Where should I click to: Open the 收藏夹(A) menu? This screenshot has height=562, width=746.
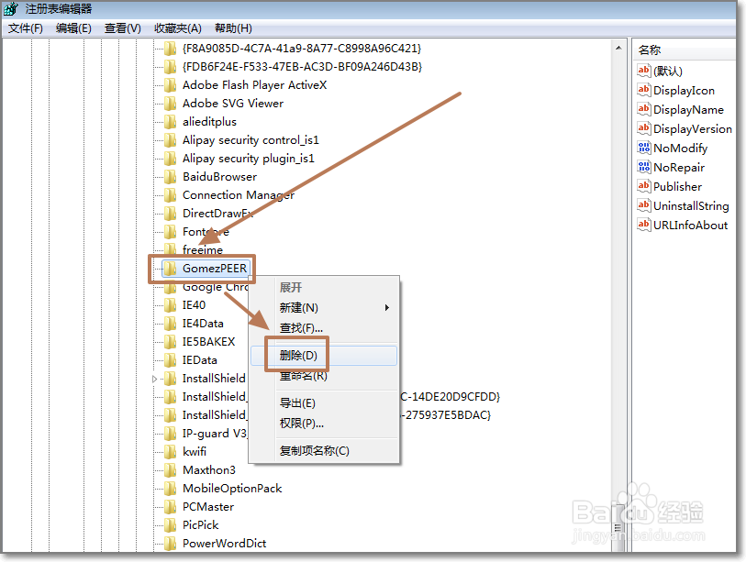coord(178,28)
